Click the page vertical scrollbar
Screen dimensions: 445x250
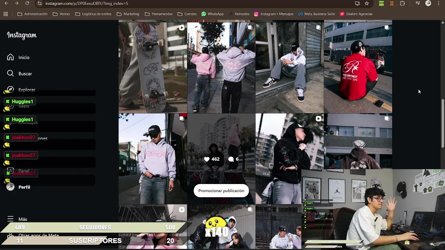[443, 123]
